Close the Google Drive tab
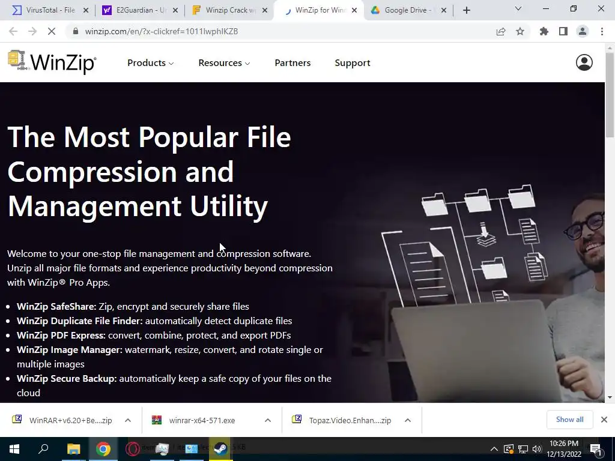 [x=444, y=11]
